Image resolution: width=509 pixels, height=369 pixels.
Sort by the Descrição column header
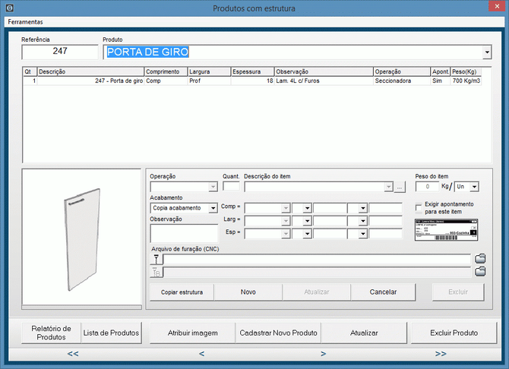pyautogui.click(x=90, y=71)
